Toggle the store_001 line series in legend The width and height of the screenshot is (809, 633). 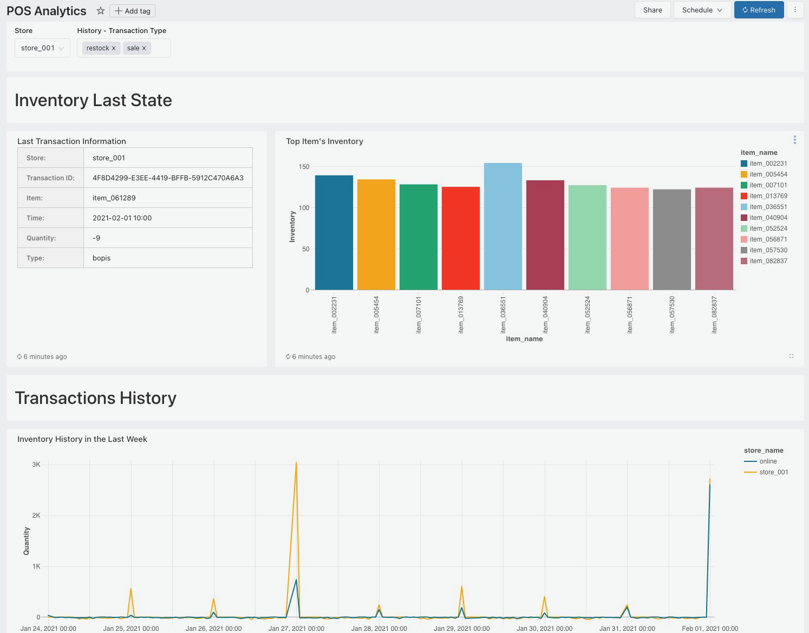coord(766,472)
